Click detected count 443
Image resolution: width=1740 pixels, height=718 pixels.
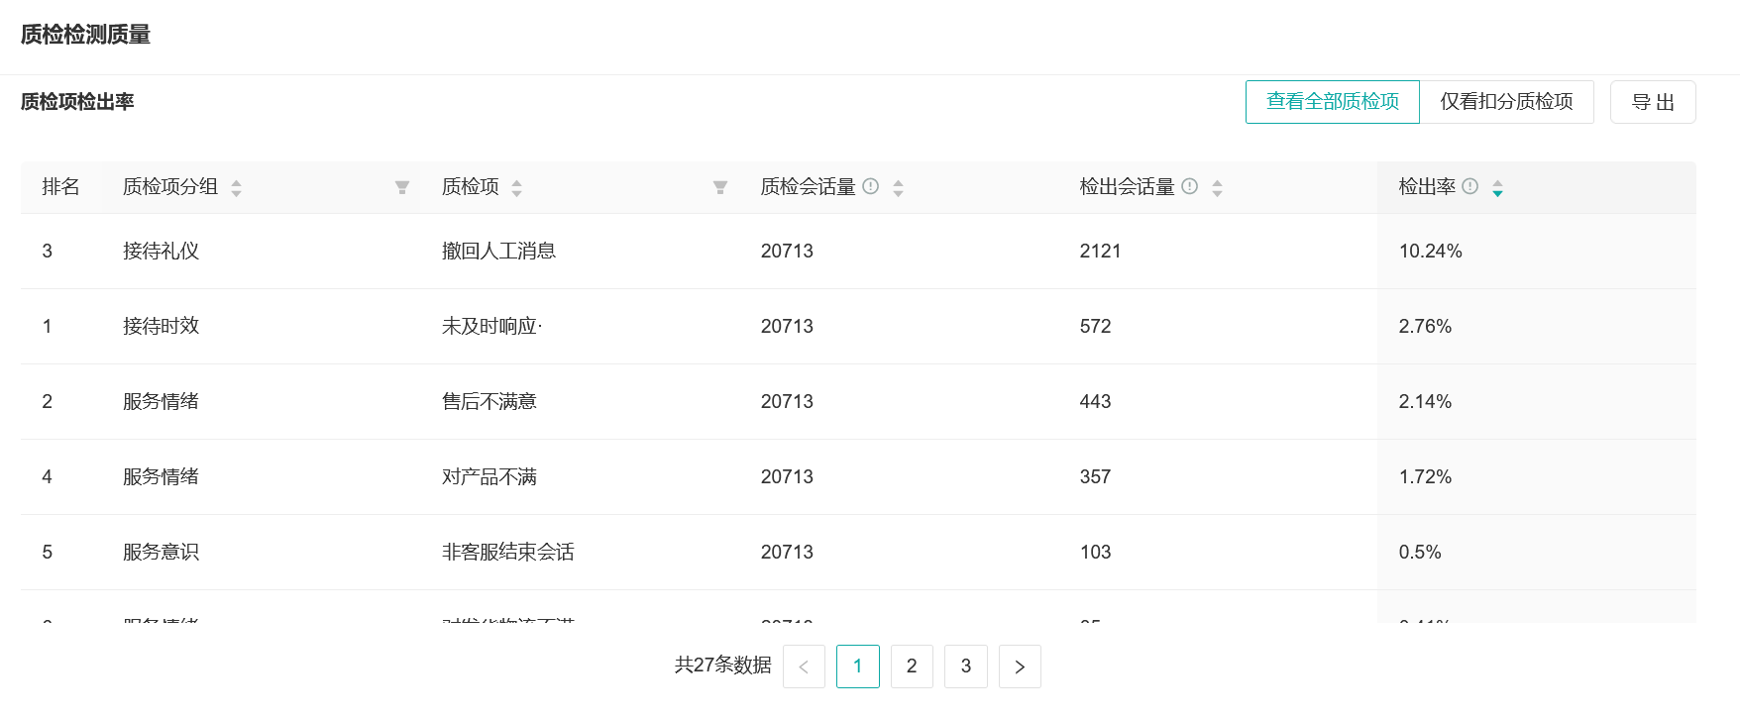click(1095, 402)
